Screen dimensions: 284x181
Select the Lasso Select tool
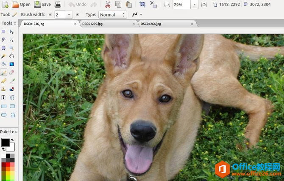coord(3,40)
